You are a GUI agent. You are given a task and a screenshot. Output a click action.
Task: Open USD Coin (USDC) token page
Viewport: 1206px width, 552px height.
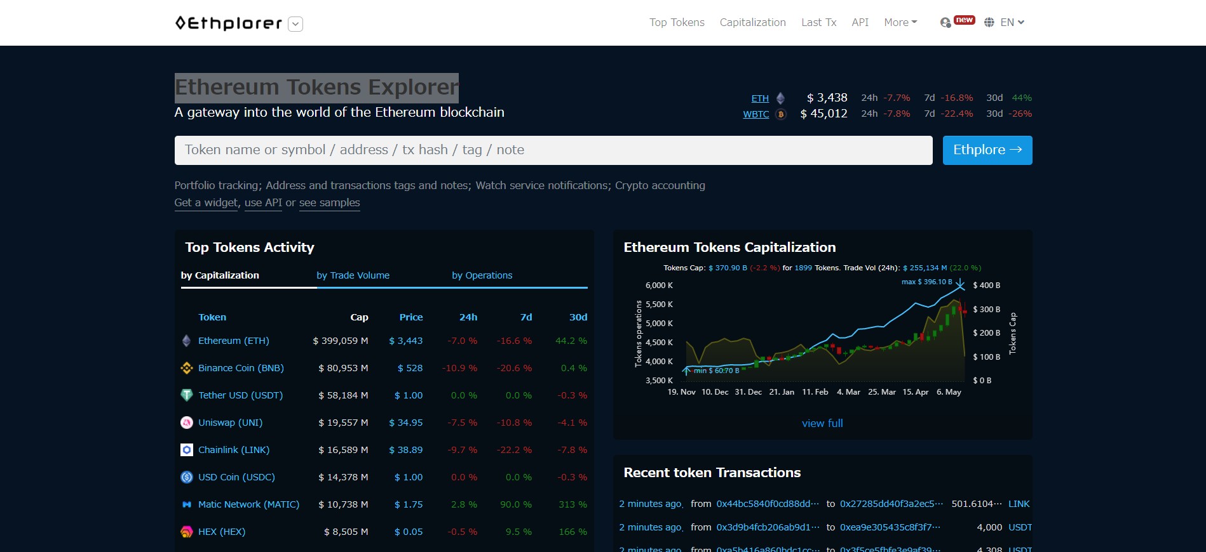coord(236,477)
